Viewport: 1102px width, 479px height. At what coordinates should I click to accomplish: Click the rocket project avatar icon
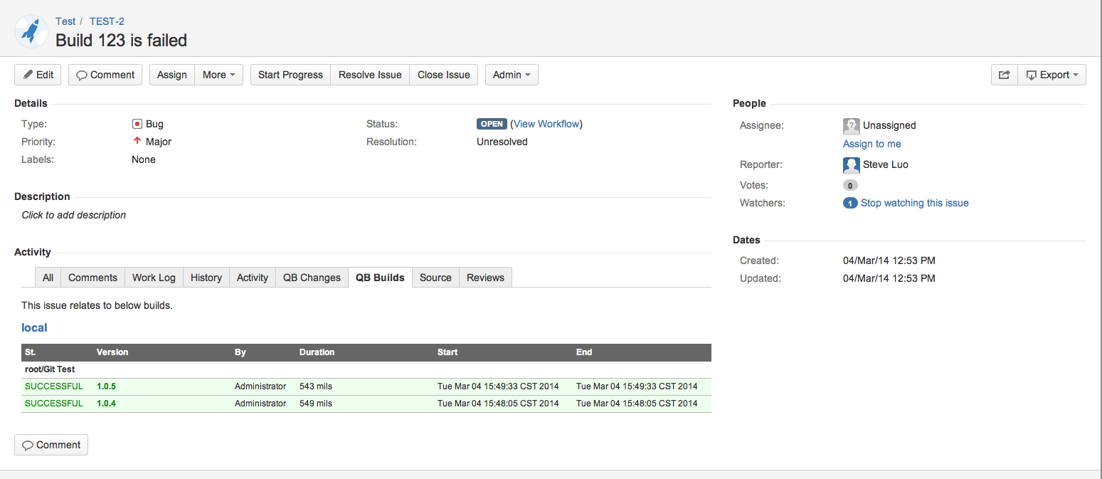(31, 31)
